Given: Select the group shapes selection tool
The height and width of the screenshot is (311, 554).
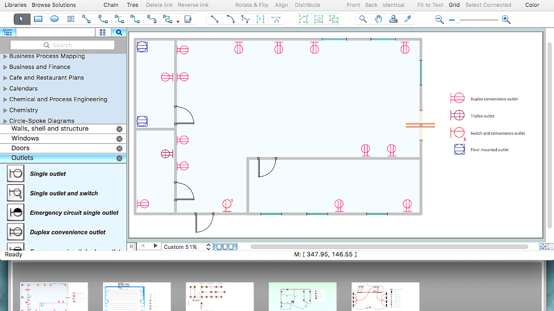Looking at the screenshot, I should [319, 19].
